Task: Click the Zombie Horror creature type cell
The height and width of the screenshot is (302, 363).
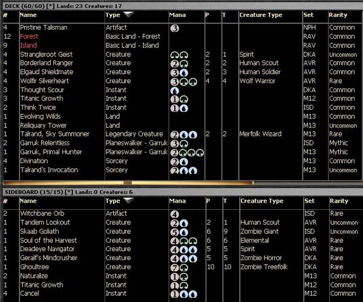Action: tap(261, 258)
